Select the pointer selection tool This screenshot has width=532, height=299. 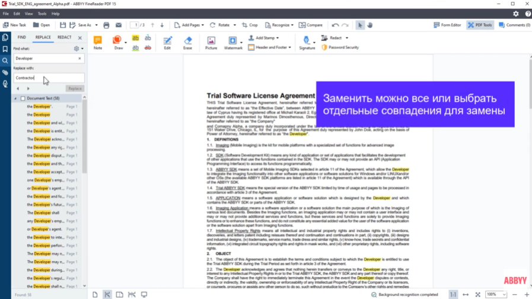(360, 25)
